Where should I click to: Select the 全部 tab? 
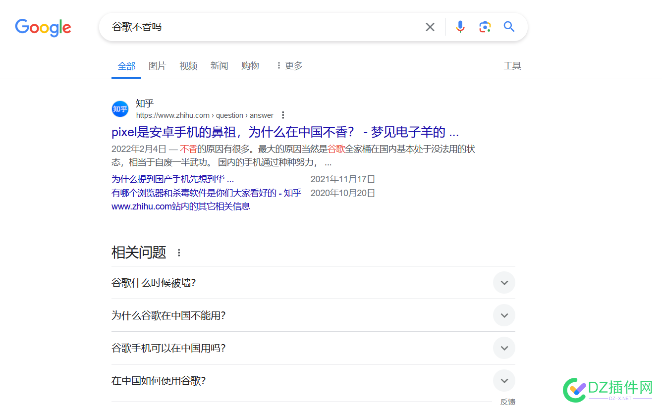(126, 66)
